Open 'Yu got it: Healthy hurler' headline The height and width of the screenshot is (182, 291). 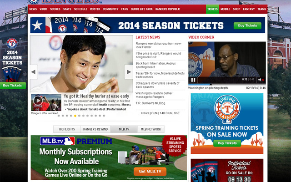pyautogui.click(x=96, y=96)
